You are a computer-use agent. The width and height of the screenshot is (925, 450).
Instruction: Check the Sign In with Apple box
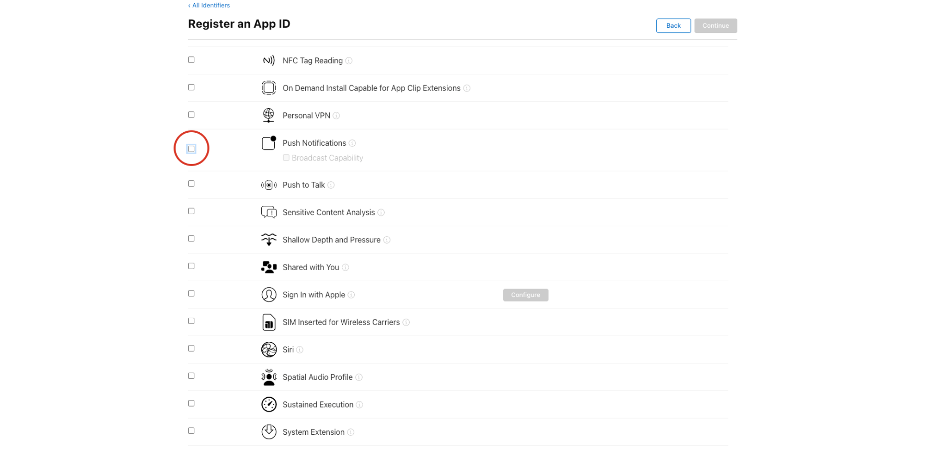[x=191, y=294]
